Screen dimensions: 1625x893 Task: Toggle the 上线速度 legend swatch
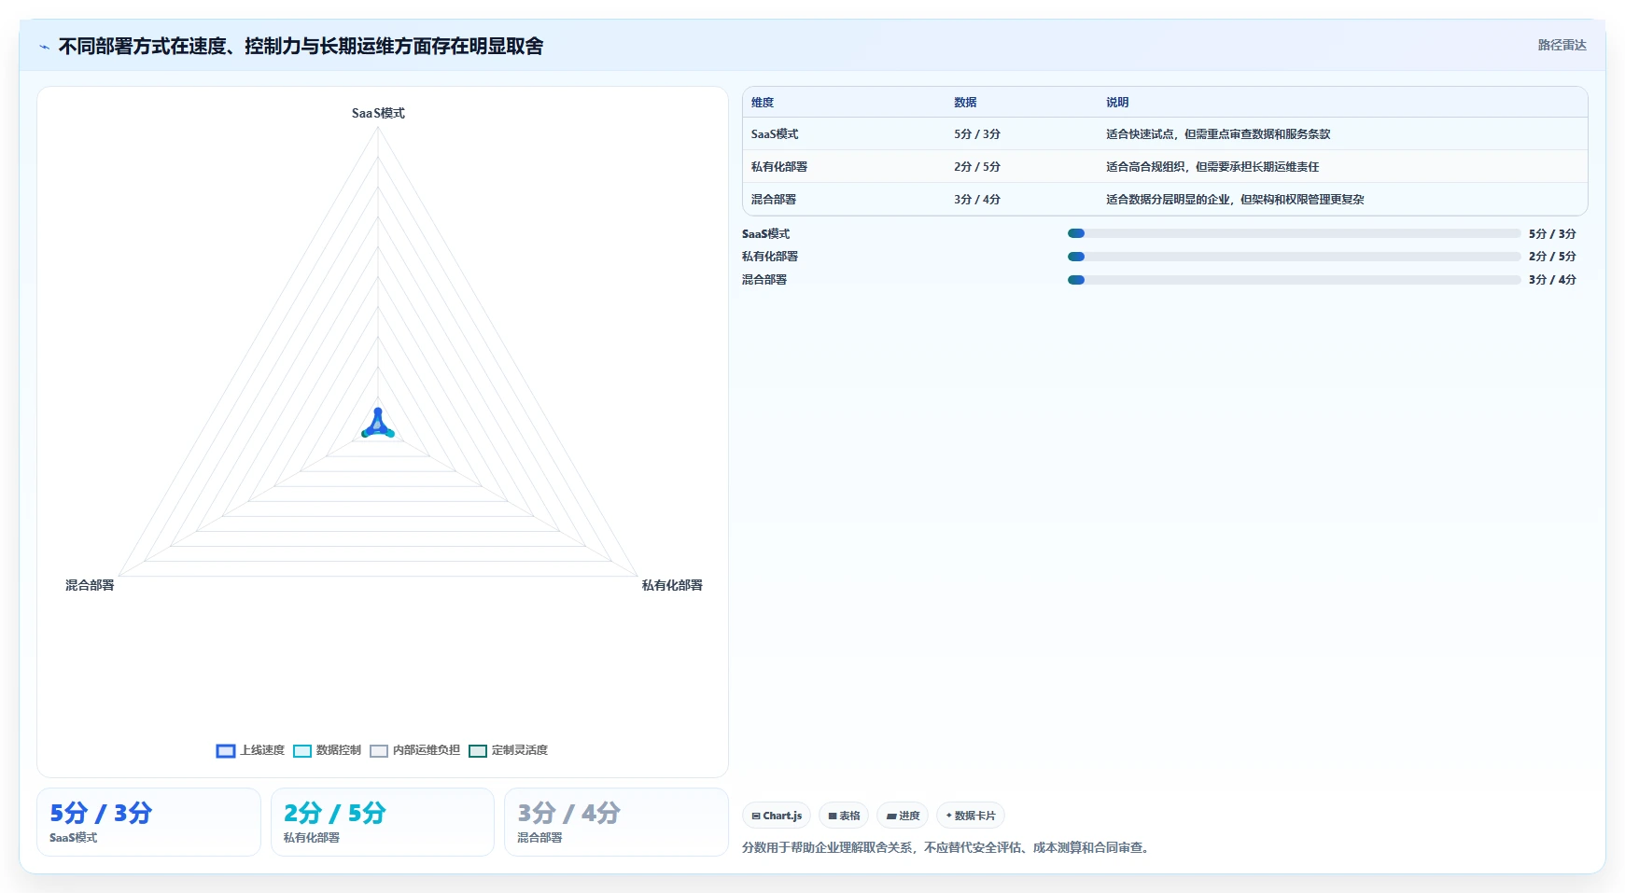tap(226, 751)
